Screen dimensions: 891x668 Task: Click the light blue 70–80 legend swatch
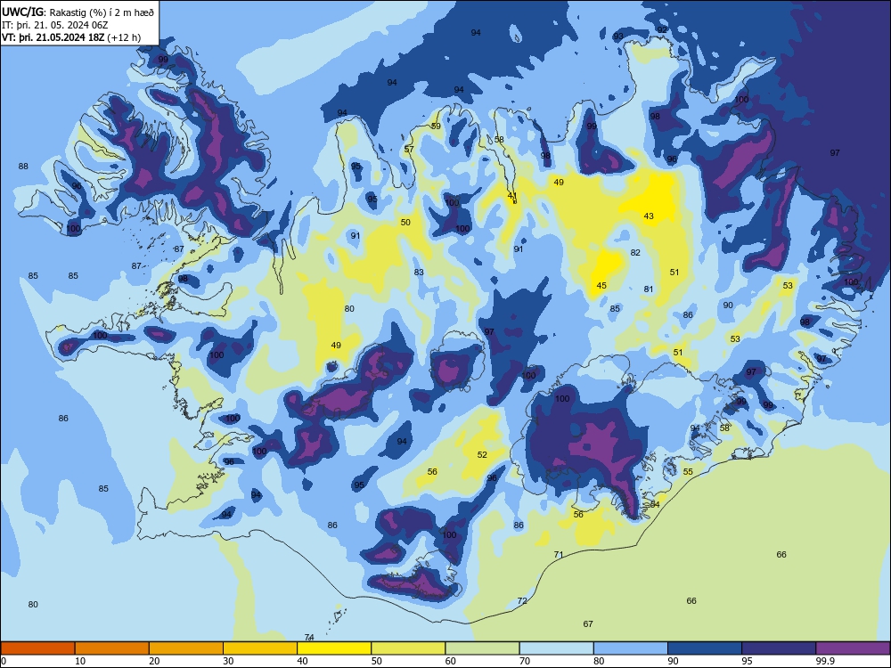[x=556, y=648]
